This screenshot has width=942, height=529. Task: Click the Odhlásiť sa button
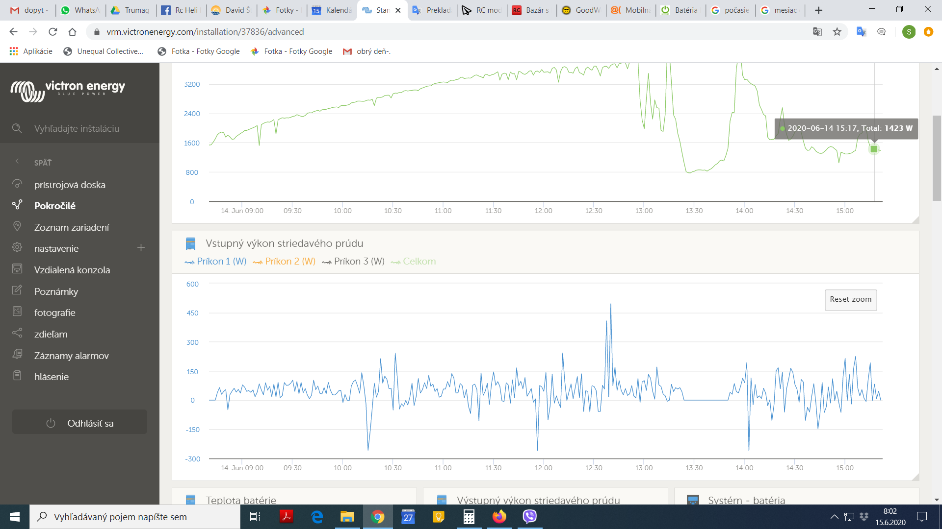[x=79, y=422]
